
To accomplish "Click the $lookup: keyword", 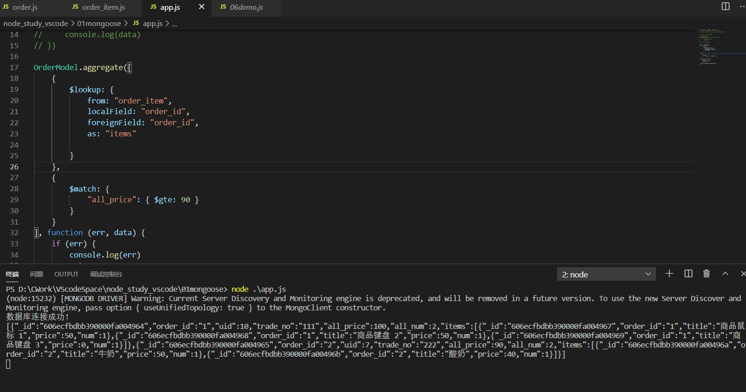I will 87,90.
